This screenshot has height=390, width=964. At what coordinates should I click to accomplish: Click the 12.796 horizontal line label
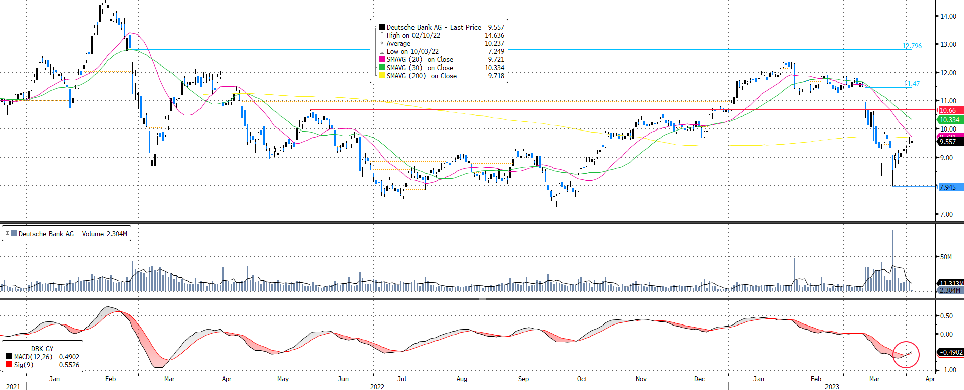[x=912, y=46]
